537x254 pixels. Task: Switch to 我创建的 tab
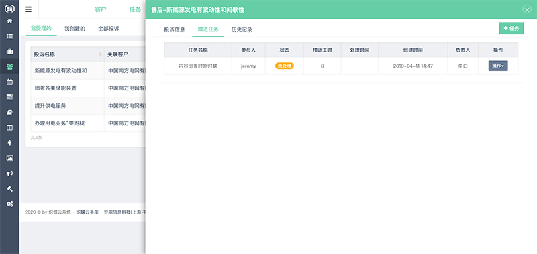tap(75, 29)
